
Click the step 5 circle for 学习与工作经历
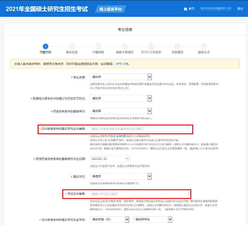[x=151, y=46]
